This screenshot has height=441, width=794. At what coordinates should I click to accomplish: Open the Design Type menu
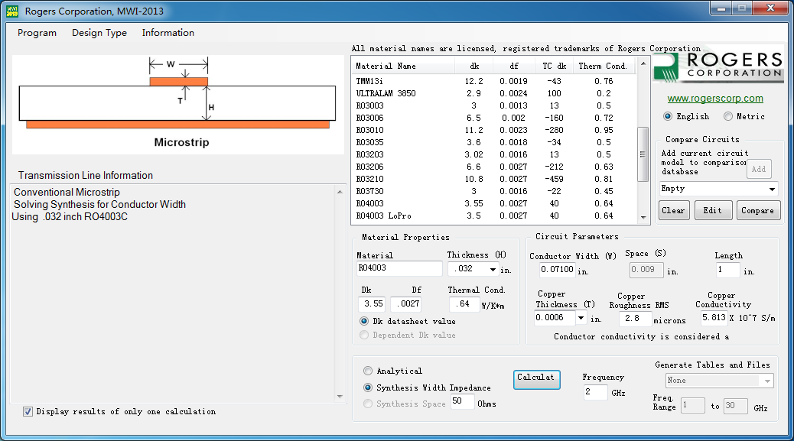pos(99,33)
